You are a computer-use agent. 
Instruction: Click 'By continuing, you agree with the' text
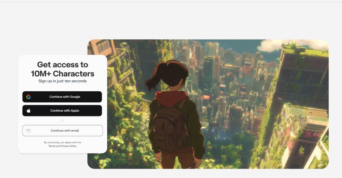tap(62, 142)
